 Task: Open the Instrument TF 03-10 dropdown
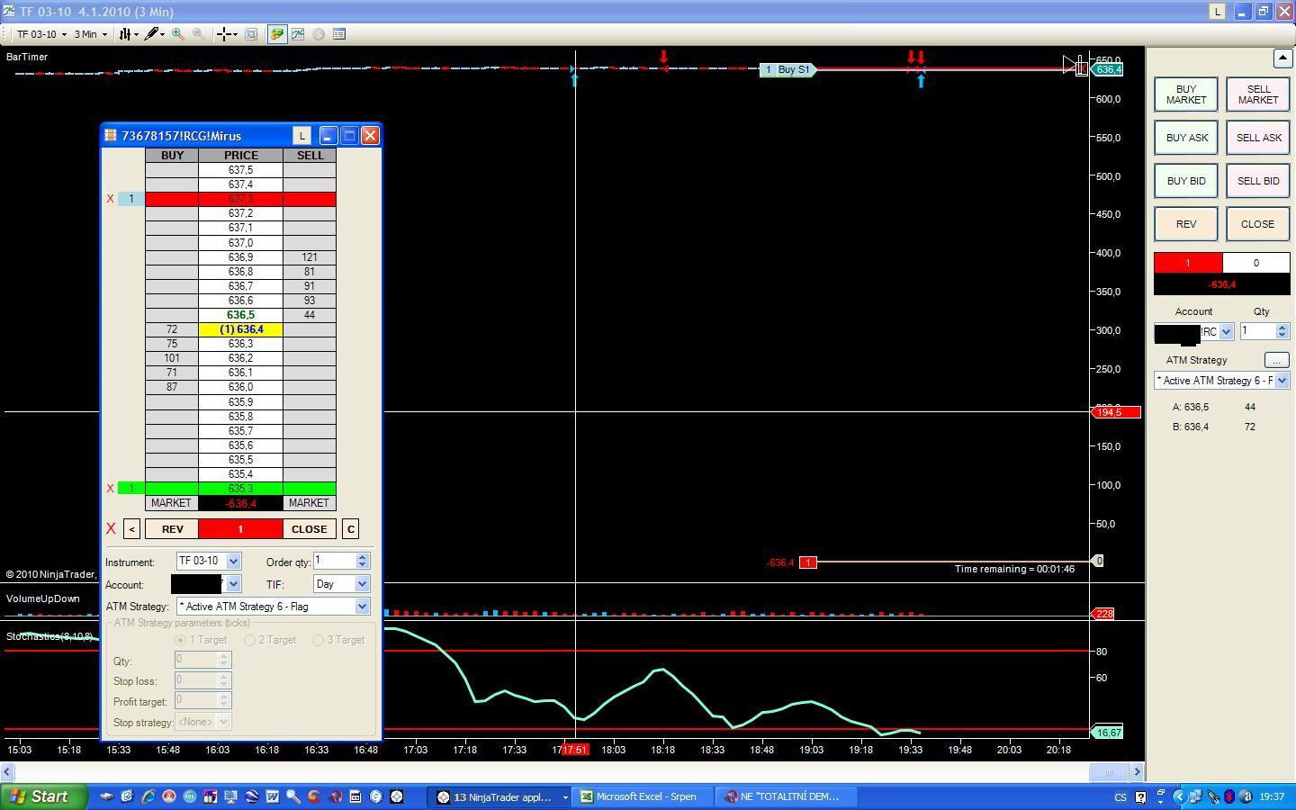[233, 562]
